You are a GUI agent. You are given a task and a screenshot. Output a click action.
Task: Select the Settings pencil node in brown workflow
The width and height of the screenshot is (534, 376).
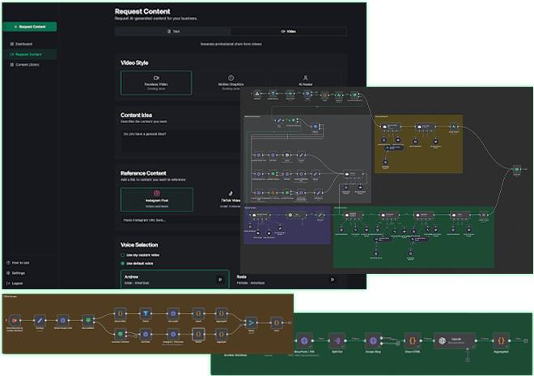click(40, 321)
